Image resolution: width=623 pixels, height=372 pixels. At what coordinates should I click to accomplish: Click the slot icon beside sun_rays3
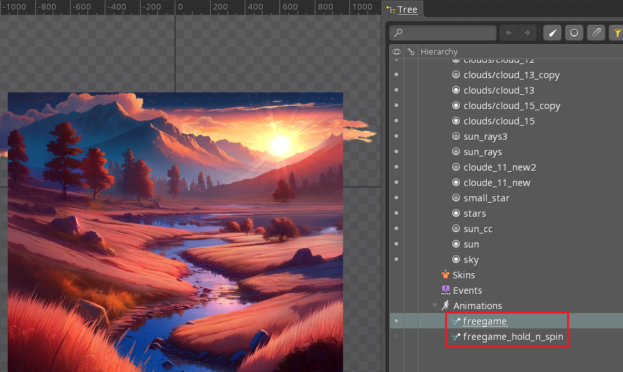click(456, 137)
